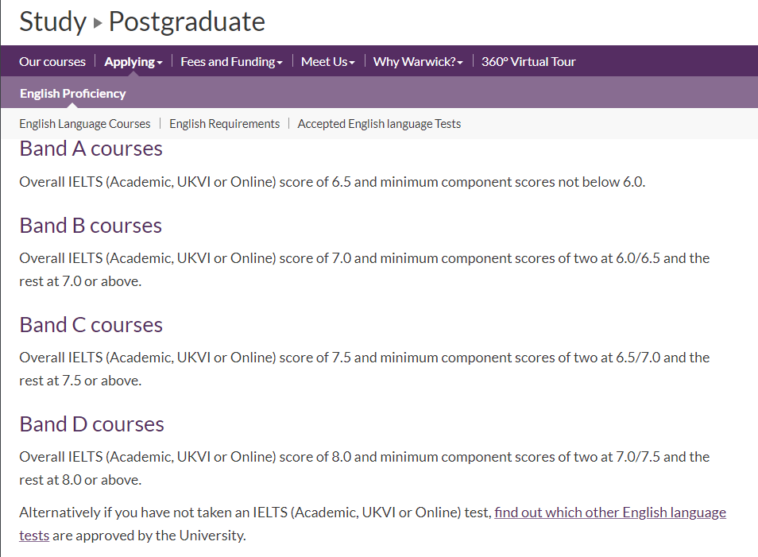
Task: Open the English Requirements page
Action: (224, 124)
